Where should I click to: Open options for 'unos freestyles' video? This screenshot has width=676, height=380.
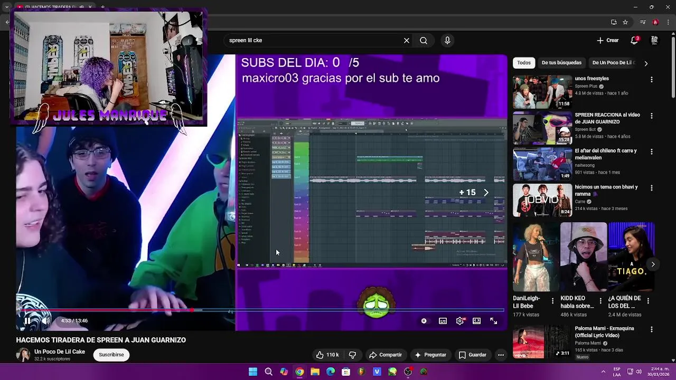(x=651, y=79)
